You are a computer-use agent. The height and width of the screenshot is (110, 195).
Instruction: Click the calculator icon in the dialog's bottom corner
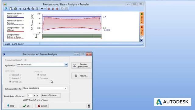(89, 106)
